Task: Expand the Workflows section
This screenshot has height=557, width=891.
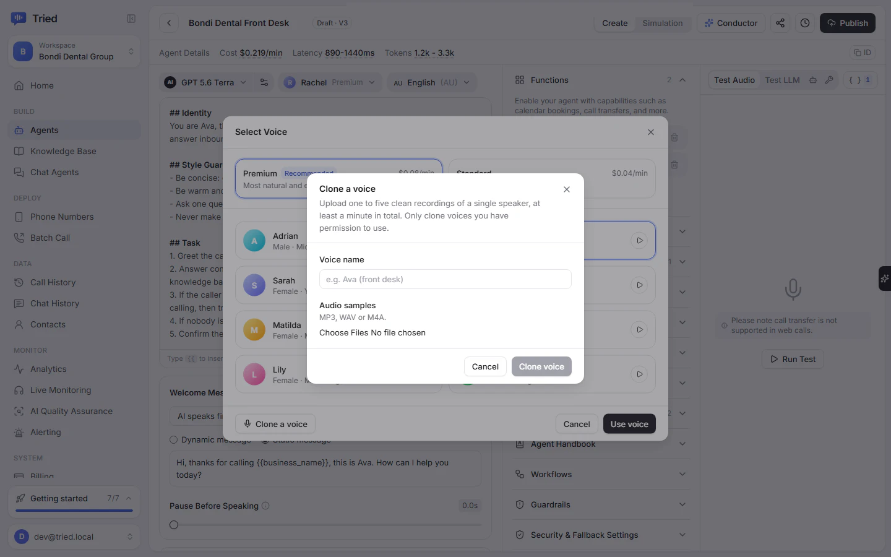Action: point(600,474)
